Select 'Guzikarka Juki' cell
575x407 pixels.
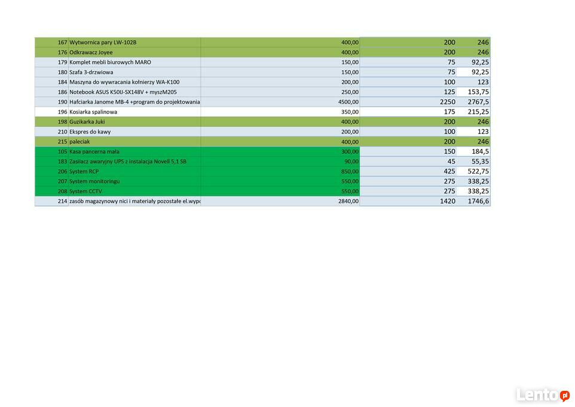[x=134, y=122]
